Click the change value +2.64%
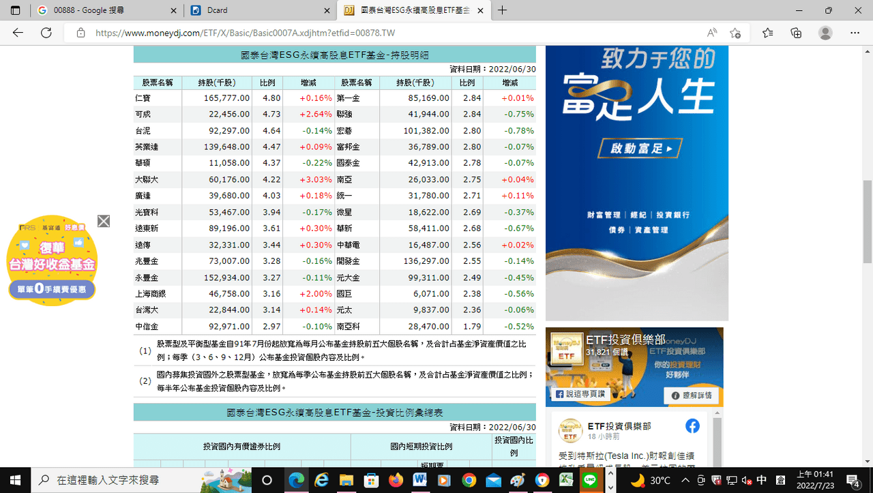The height and width of the screenshot is (493, 873). point(316,115)
